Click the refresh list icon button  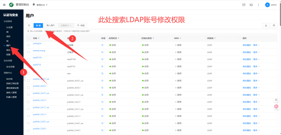[29, 25]
